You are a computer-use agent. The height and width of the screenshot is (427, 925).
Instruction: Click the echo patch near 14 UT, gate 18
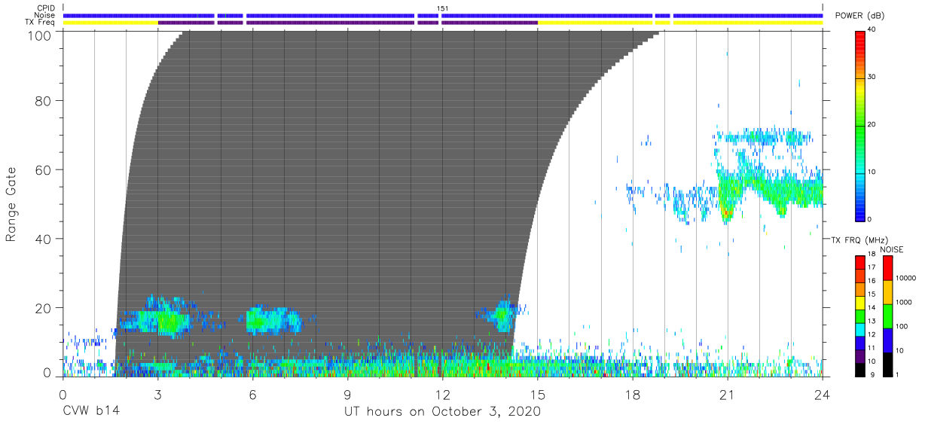502,314
